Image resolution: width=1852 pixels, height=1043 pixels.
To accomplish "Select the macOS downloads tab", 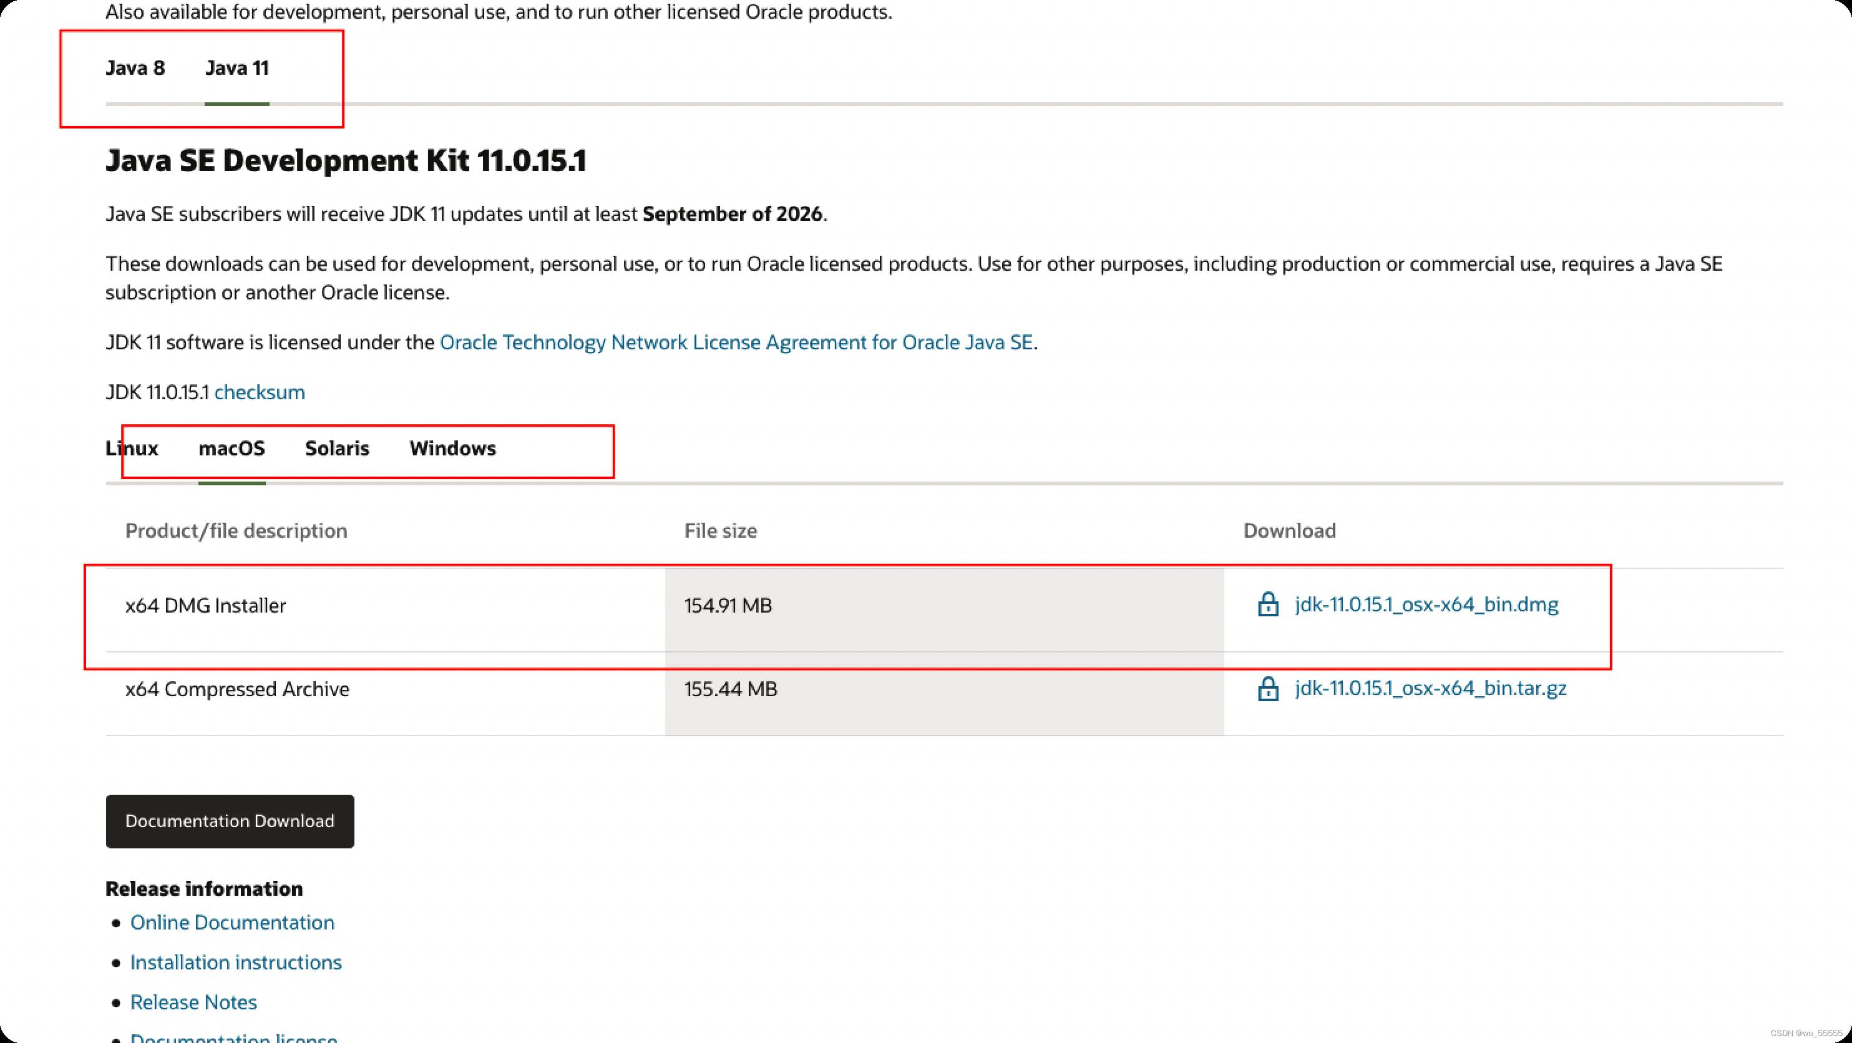I will point(232,448).
